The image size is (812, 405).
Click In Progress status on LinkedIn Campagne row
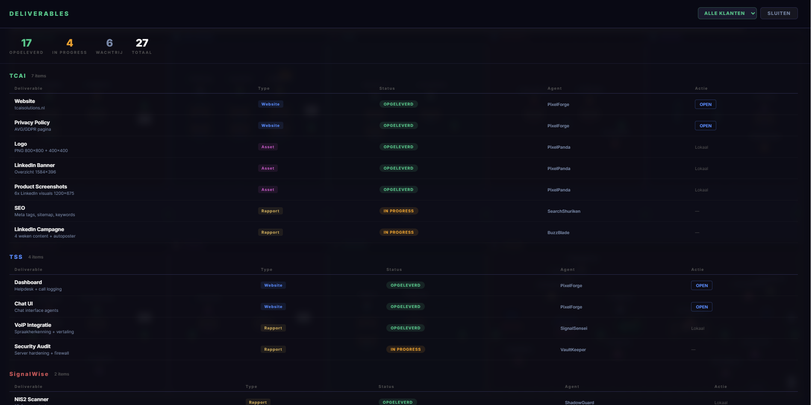[399, 232]
